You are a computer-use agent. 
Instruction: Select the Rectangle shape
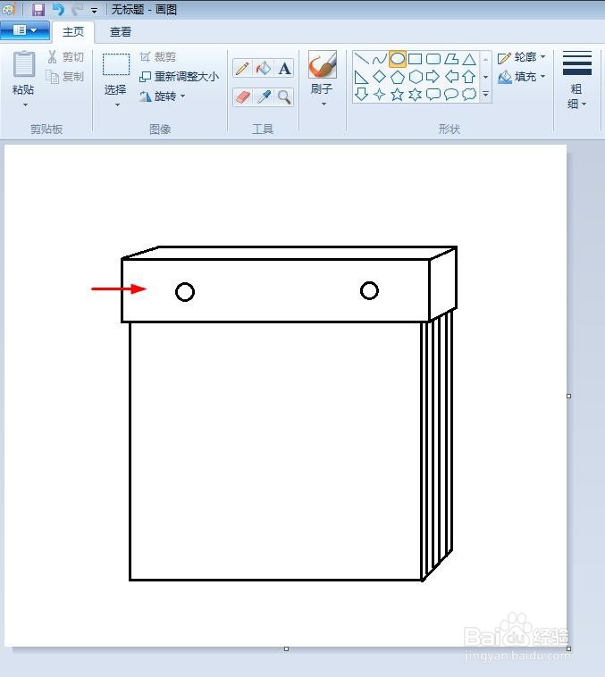click(416, 59)
